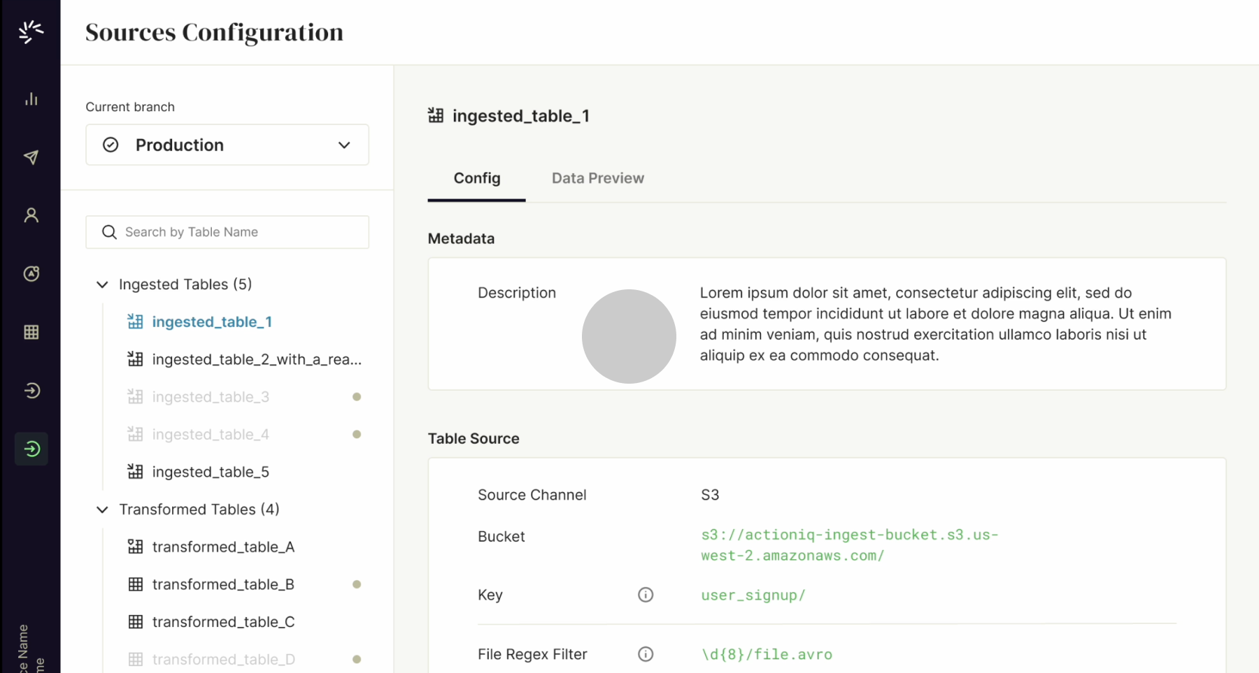
Task: Open the paper plane campaigns icon
Action: (x=31, y=157)
